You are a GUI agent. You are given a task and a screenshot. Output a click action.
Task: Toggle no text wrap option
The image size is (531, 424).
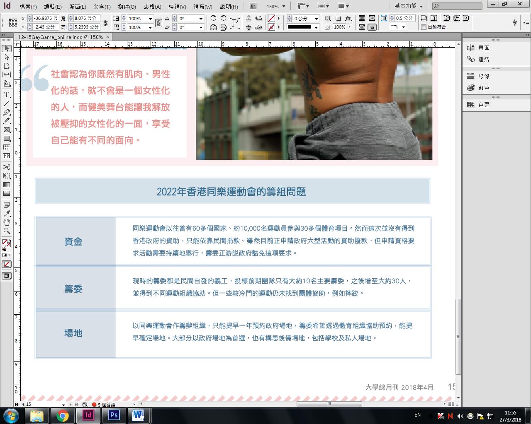click(x=362, y=18)
